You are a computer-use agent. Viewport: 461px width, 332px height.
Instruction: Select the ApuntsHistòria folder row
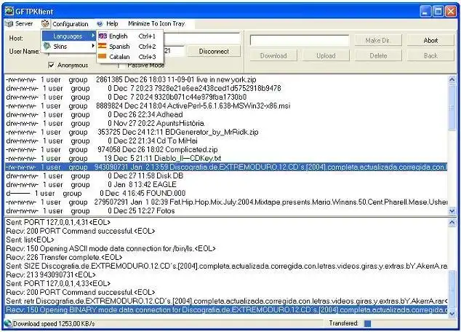point(226,123)
